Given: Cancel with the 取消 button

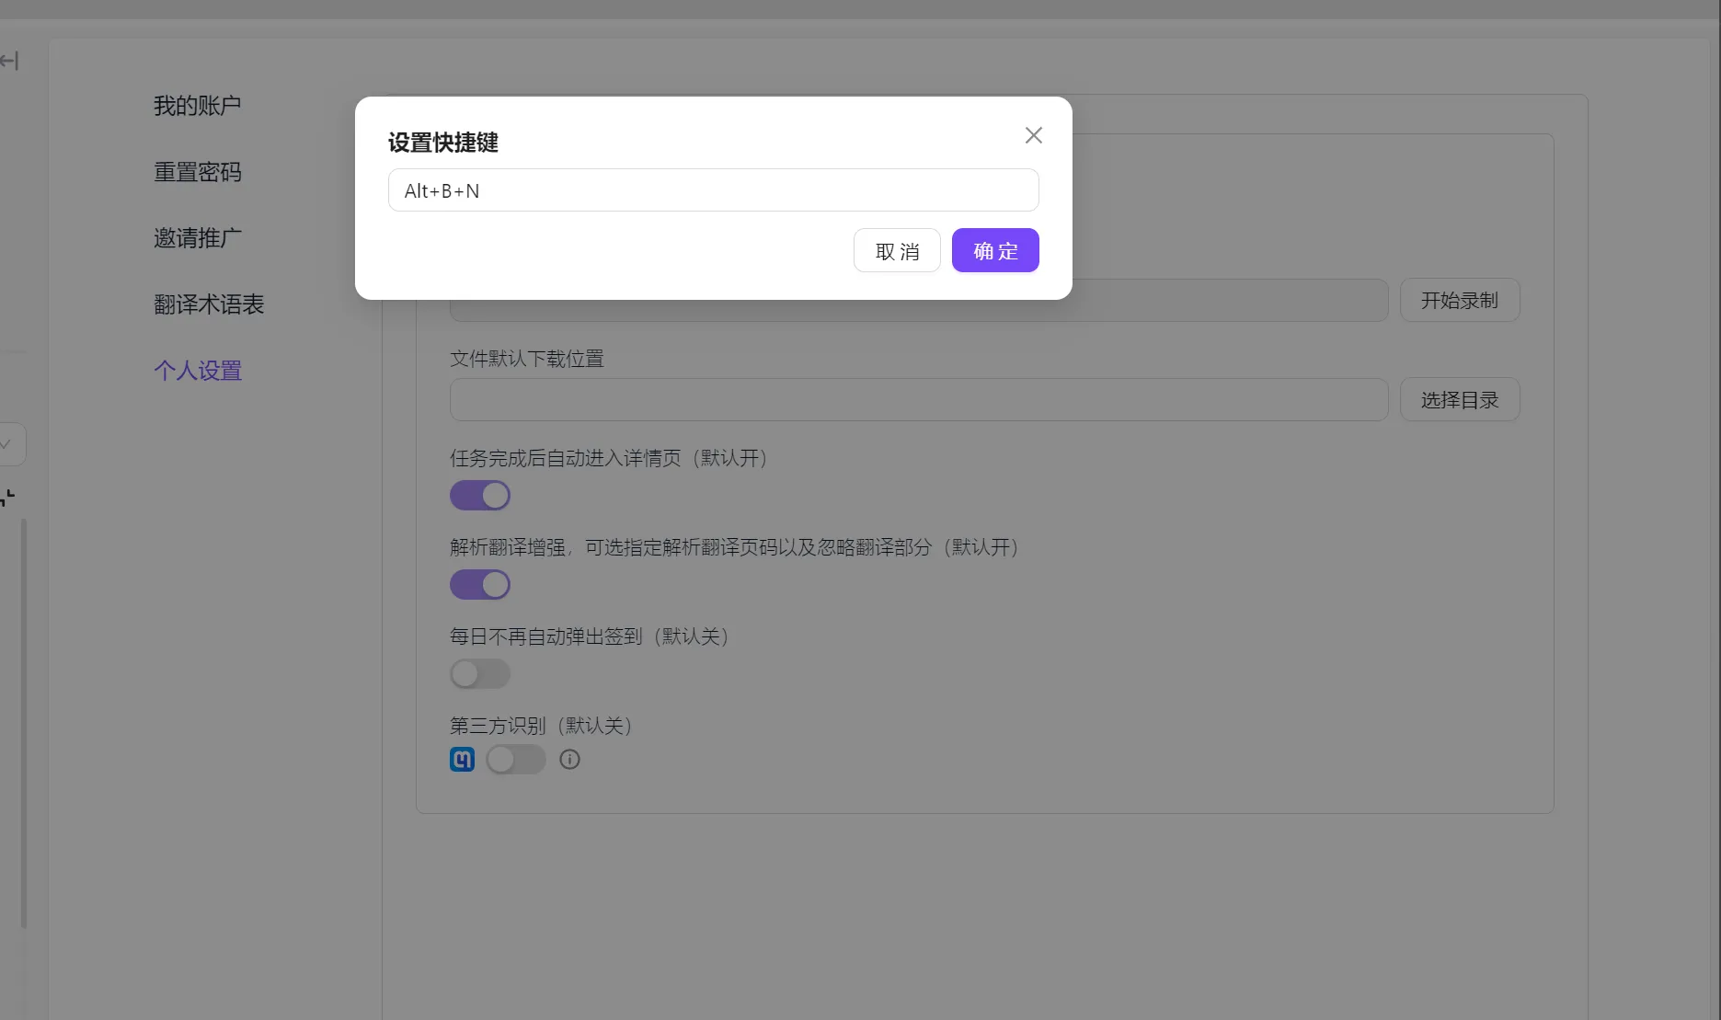Looking at the screenshot, I should tap(897, 251).
